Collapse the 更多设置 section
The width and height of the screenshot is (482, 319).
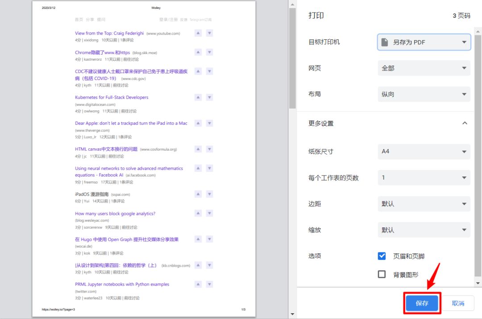(463, 123)
